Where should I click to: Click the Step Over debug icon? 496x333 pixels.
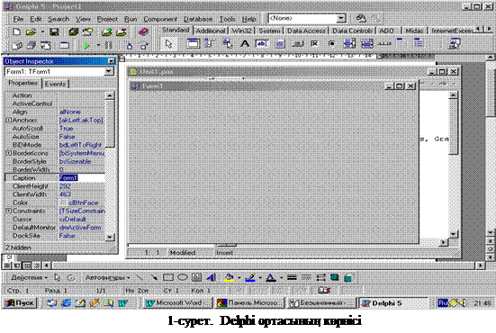[x=144, y=45]
